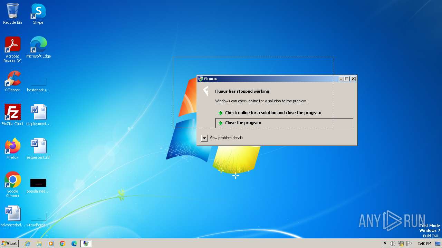The image size is (442, 248).
Task: Click 'Fluxus has stopped working' heading
Action: click(242, 91)
